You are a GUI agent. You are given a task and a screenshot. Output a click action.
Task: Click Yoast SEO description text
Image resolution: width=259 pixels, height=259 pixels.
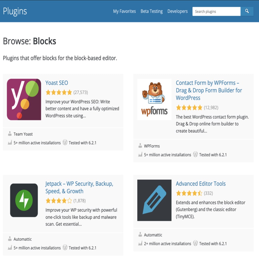[x=82, y=109]
